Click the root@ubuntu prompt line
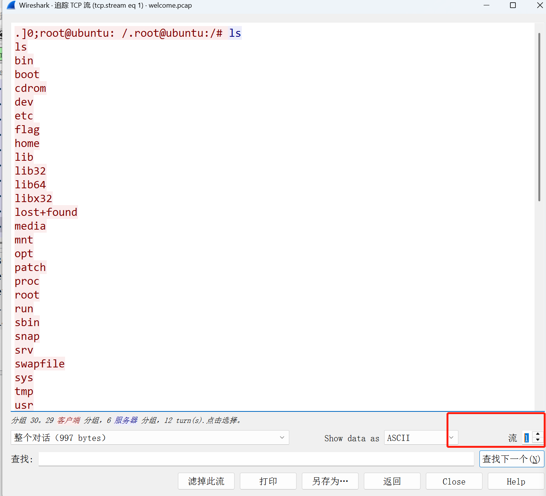This screenshot has height=496, width=546. point(119,33)
